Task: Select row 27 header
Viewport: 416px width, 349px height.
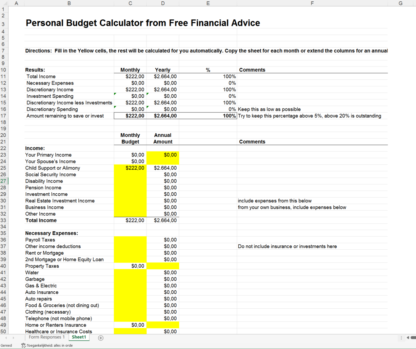Action: 4,181
